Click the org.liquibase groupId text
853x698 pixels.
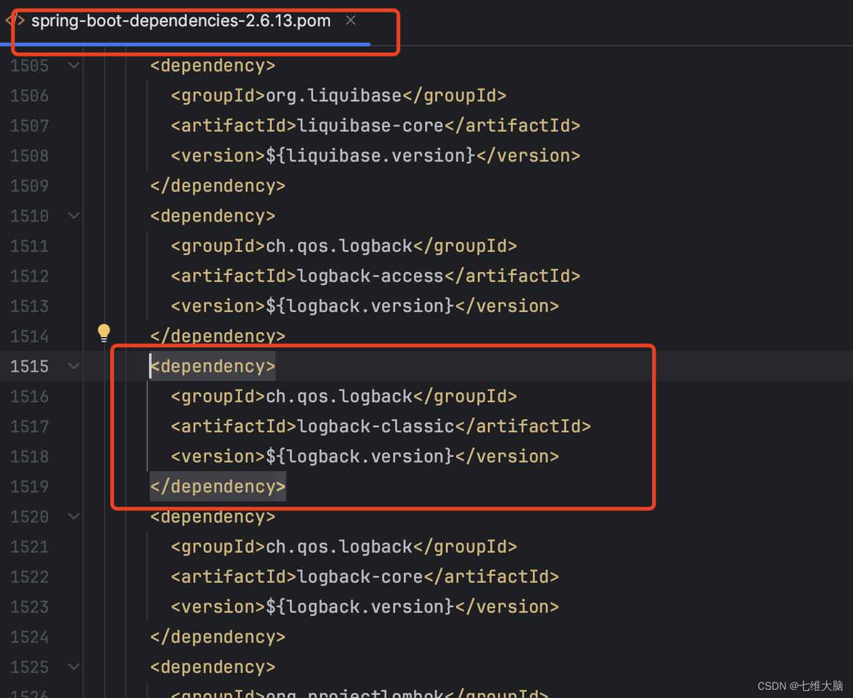click(333, 96)
